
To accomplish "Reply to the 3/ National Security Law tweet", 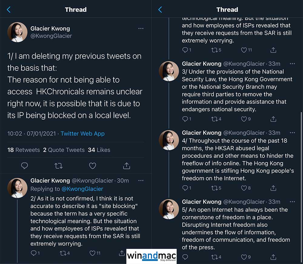I will point(185,119).
